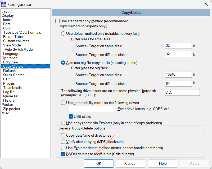Click the Total Commander floppy disk title icon
This screenshot has height=169, width=212.
click(x=3, y=4)
